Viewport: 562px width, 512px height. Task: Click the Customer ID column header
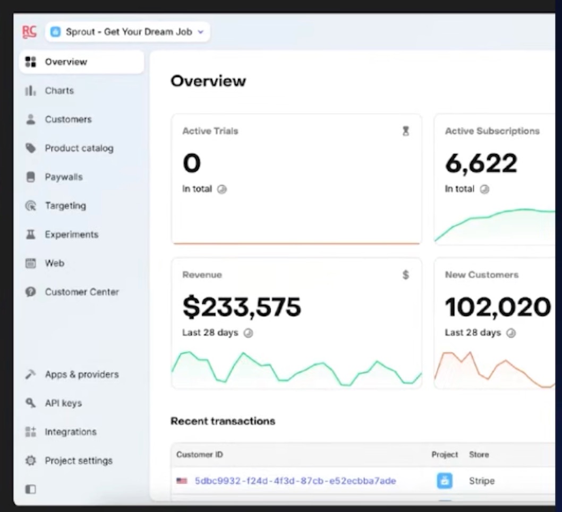coord(200,454)
